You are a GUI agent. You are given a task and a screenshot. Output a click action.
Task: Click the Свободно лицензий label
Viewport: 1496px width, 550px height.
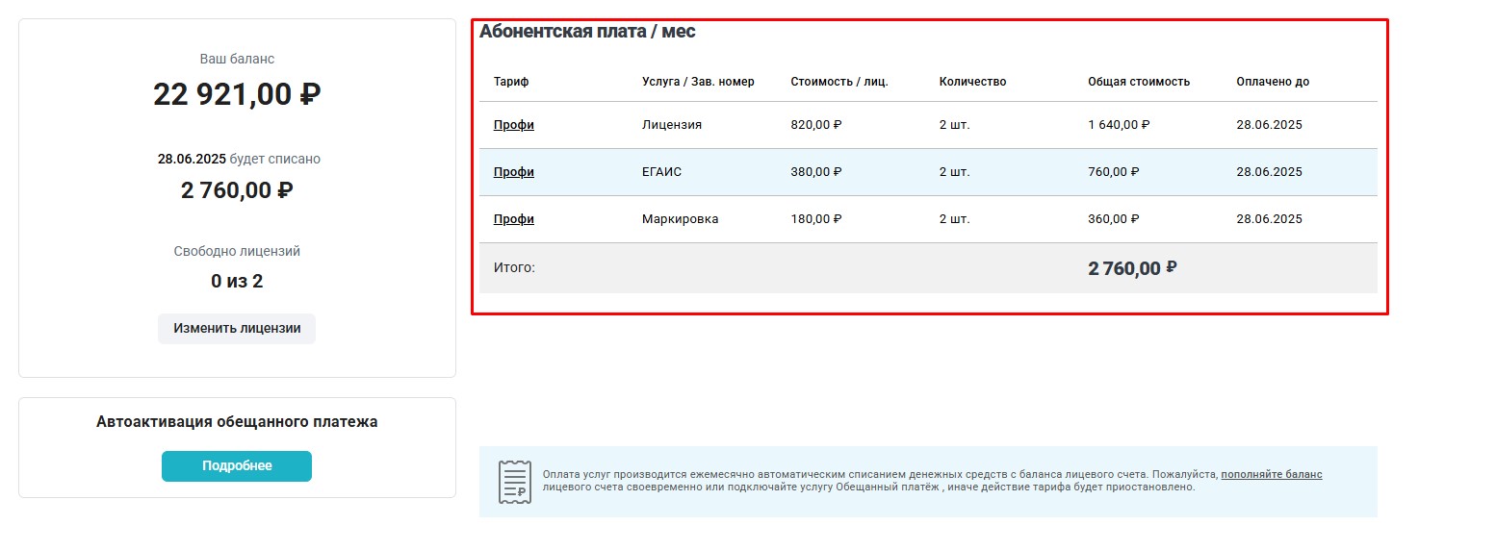237,251
